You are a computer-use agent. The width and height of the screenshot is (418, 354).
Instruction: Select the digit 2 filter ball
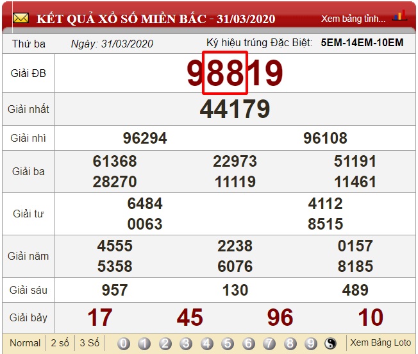165,343
